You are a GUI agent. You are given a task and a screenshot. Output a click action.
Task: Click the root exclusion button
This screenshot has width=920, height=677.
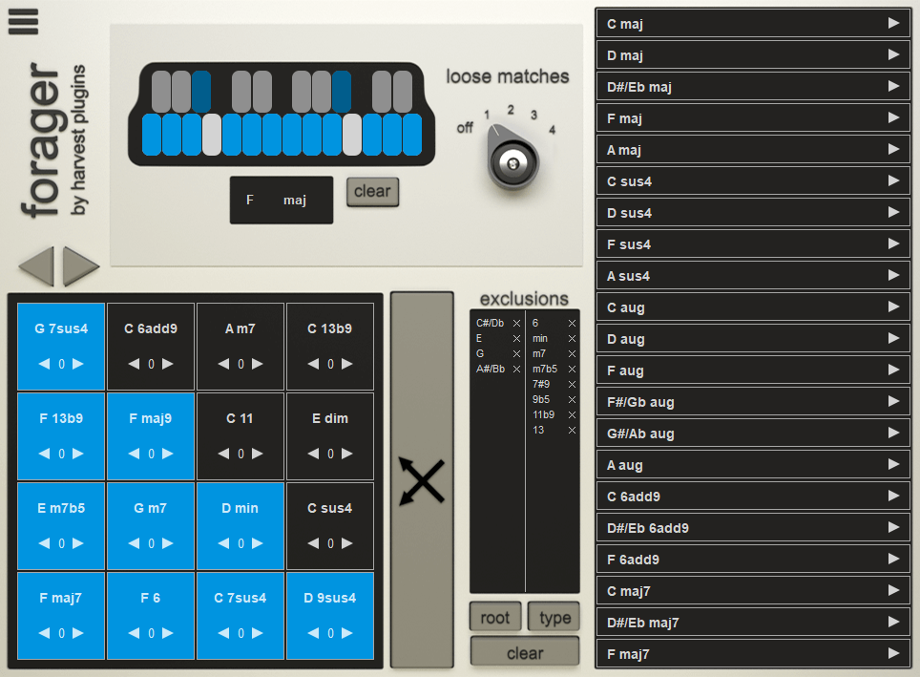(x=494, y=618)
